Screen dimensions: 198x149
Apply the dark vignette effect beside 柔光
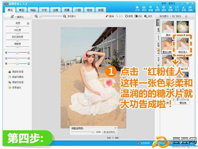183,27
